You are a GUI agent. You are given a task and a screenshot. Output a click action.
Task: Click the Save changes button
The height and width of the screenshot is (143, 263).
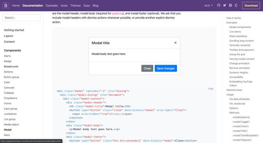click(166, 69)
